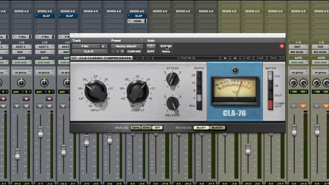Switch meter to OUT mode
Viewport: 329px width, 185px height.
[x=270, y=95]
